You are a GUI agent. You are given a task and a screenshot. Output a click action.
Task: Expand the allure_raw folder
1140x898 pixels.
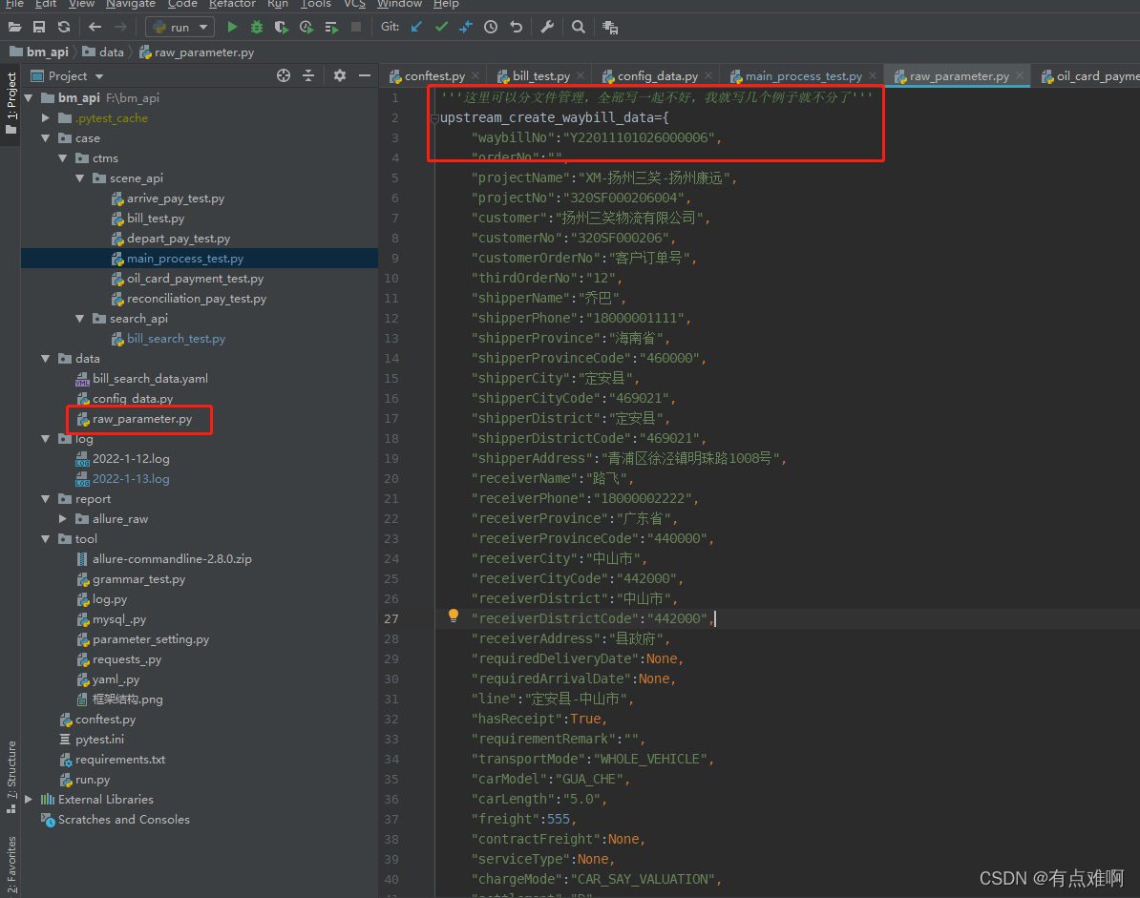(63, 519)
